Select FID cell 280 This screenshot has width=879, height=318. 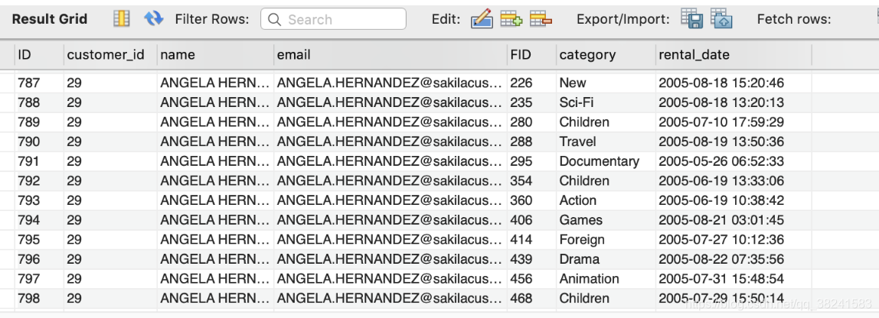pos(531,122)
